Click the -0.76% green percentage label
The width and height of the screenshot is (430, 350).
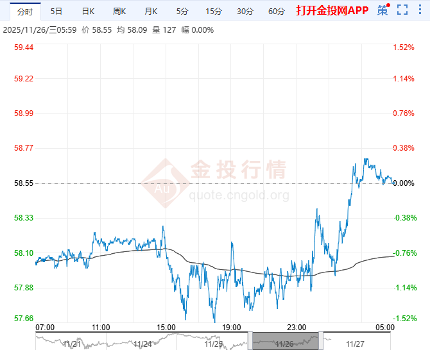[404, 253]
